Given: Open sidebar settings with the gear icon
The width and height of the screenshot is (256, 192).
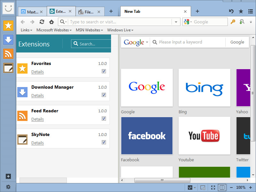Looking at the screenshot, I should tap(8, 187).
